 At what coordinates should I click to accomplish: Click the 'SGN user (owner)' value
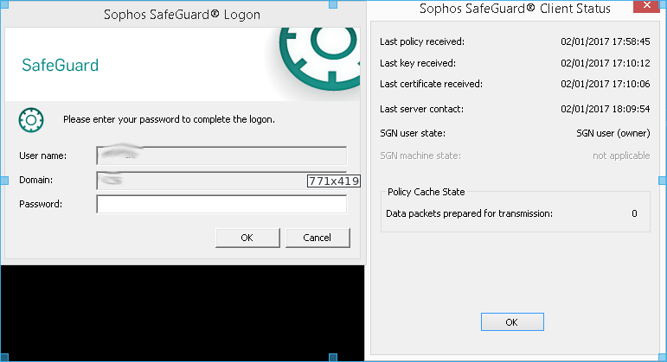613,133
